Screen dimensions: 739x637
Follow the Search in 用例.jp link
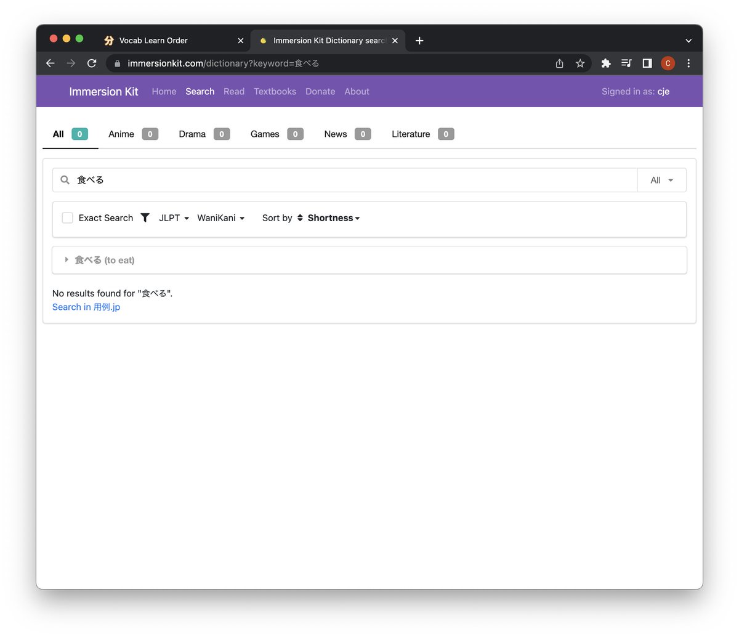(x=86, y=307)
